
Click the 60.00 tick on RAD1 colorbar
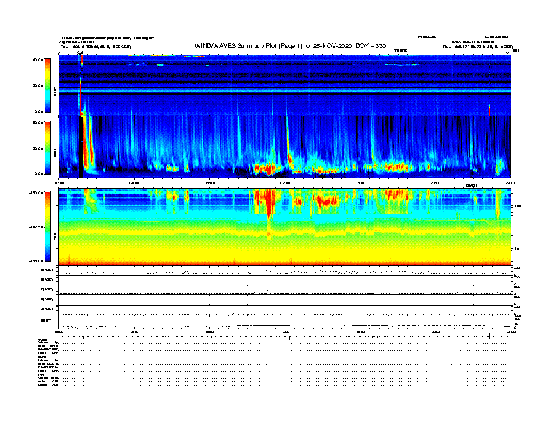pos(38,123)
